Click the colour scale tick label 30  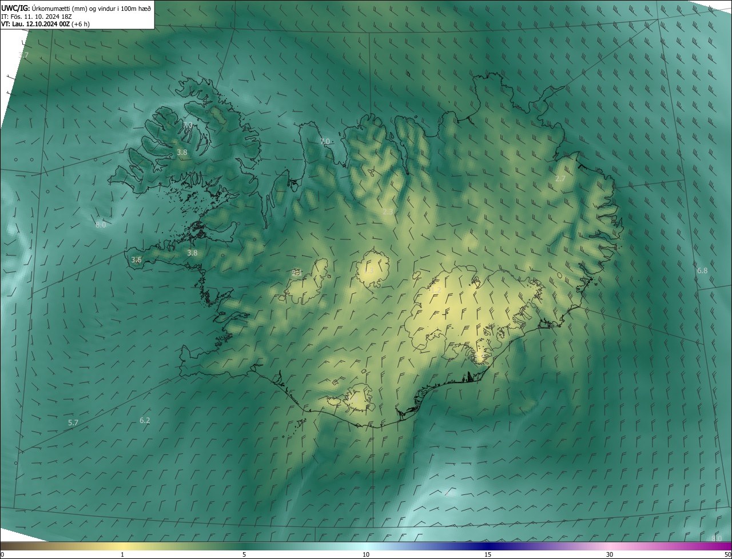pos(610,554)
